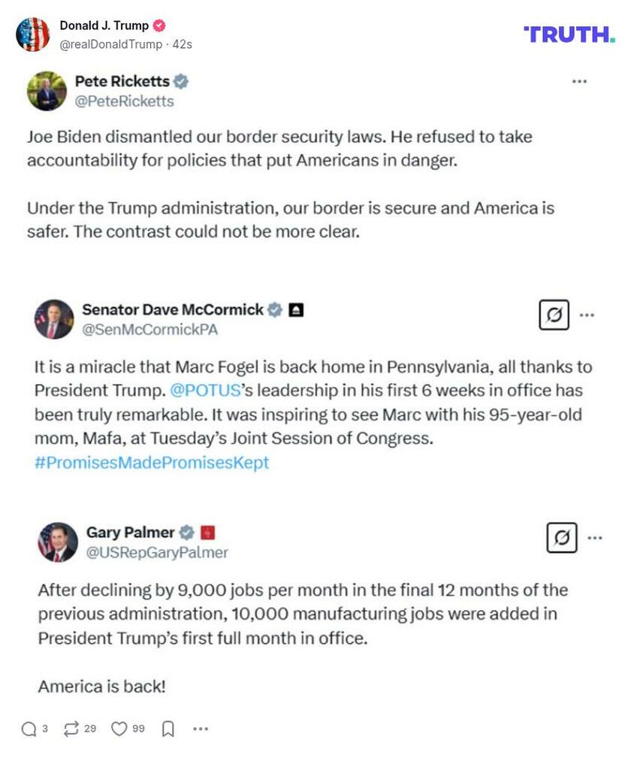Bookmark this Truth post
This screenshot has width=631, height=761.
168,729
